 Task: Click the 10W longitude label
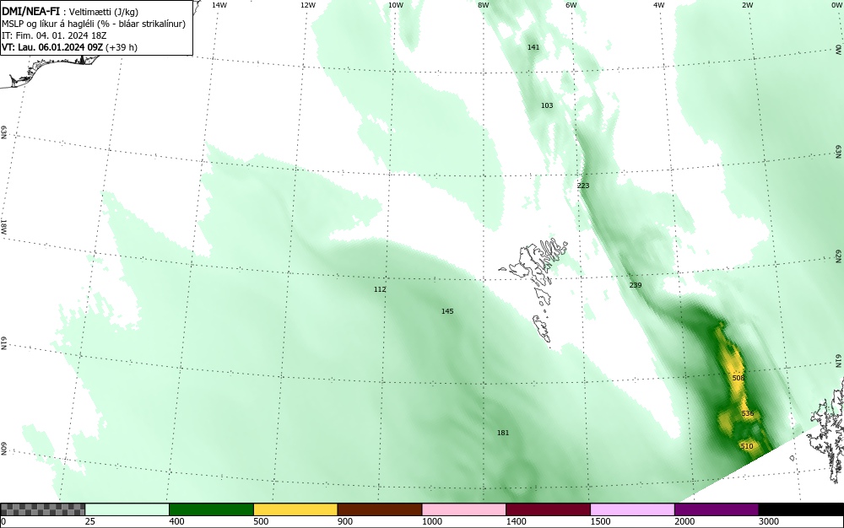(396, 5)
